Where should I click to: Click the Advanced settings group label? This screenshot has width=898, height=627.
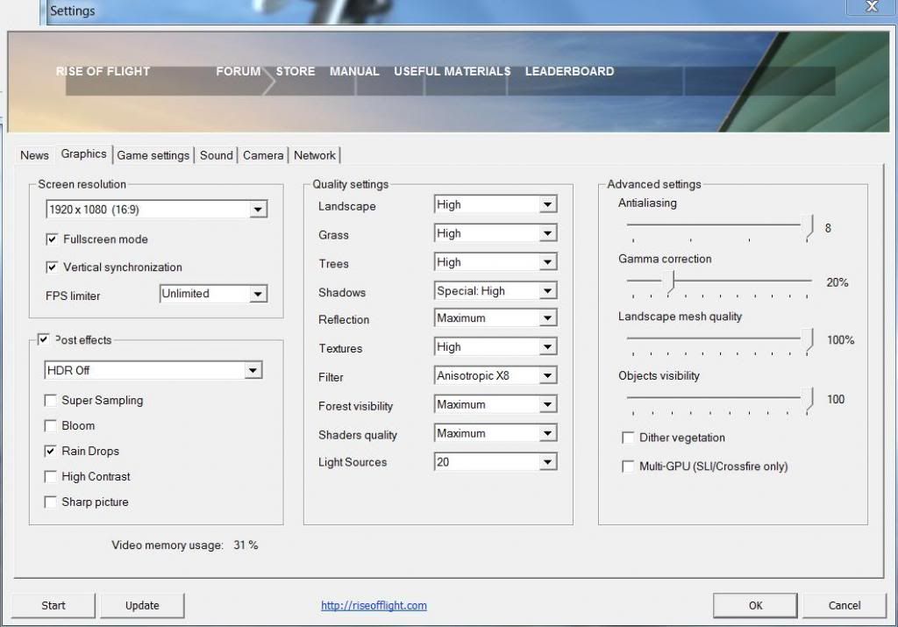(654, 184)
